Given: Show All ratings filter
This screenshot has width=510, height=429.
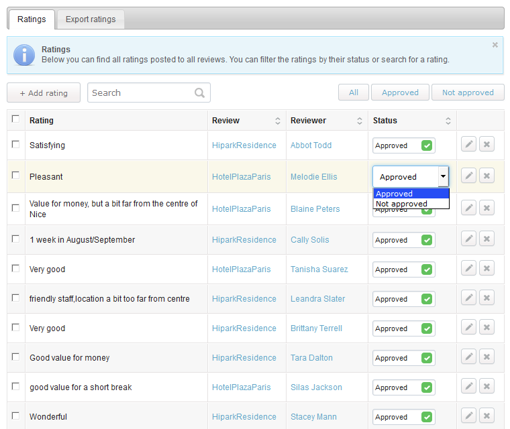Looking at the screenshot, I should (x=354, y=93).
